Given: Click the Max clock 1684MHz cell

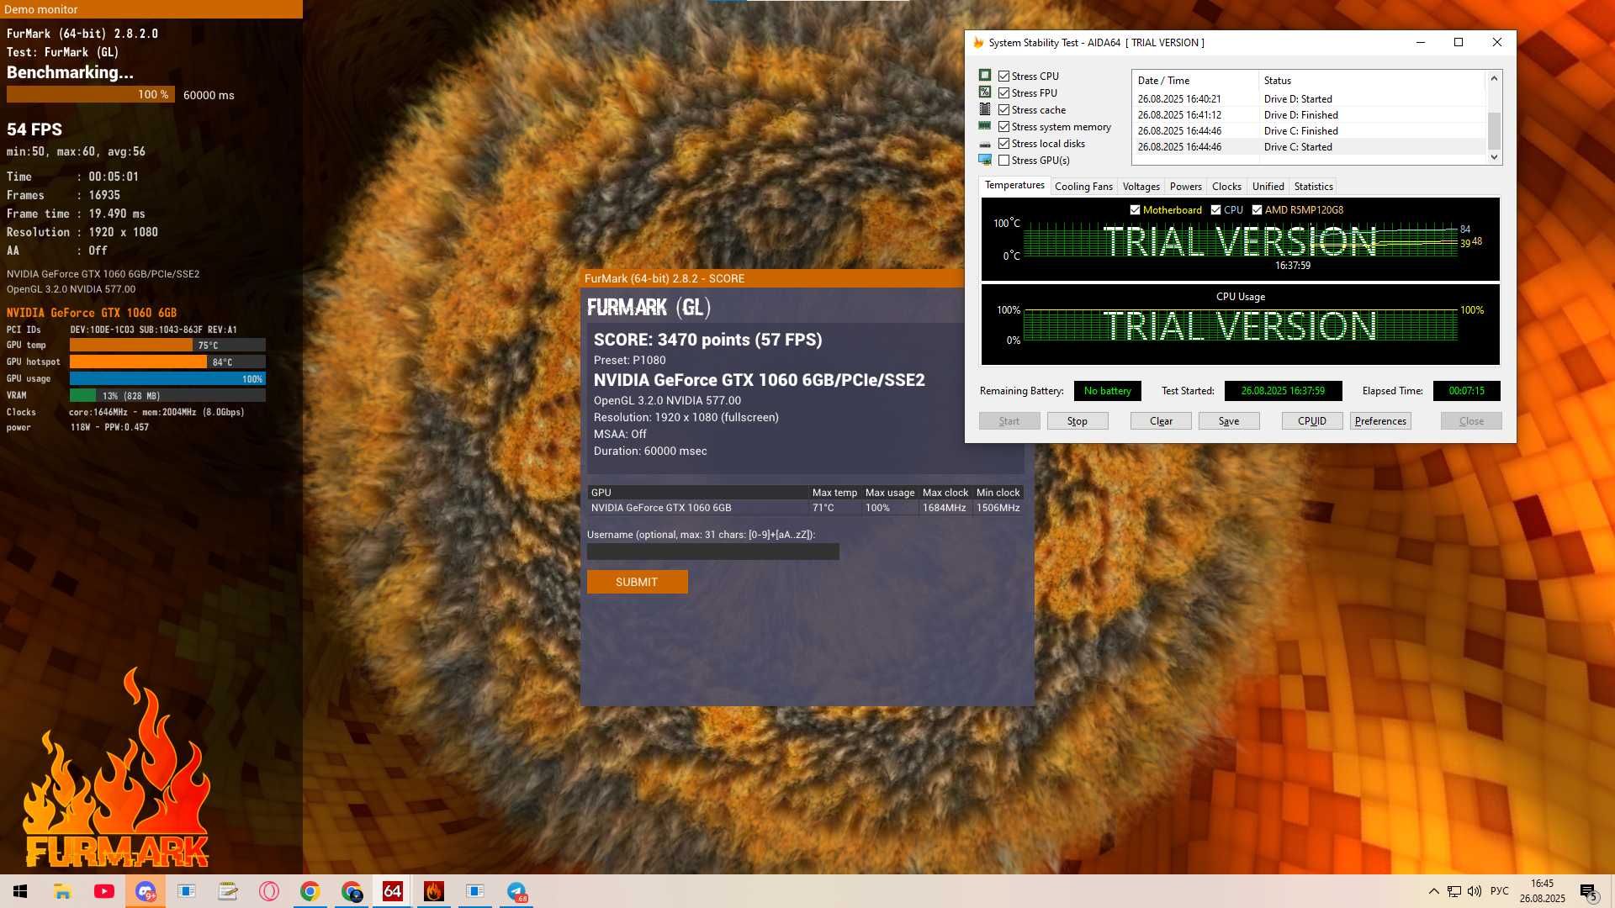Looking at the screenshot, I should pyautogui.click(x=945, y=508).
